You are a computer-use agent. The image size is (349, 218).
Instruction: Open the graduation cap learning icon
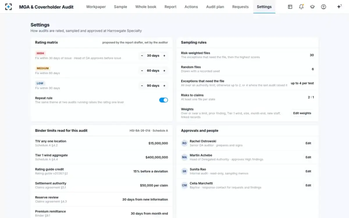312,7
